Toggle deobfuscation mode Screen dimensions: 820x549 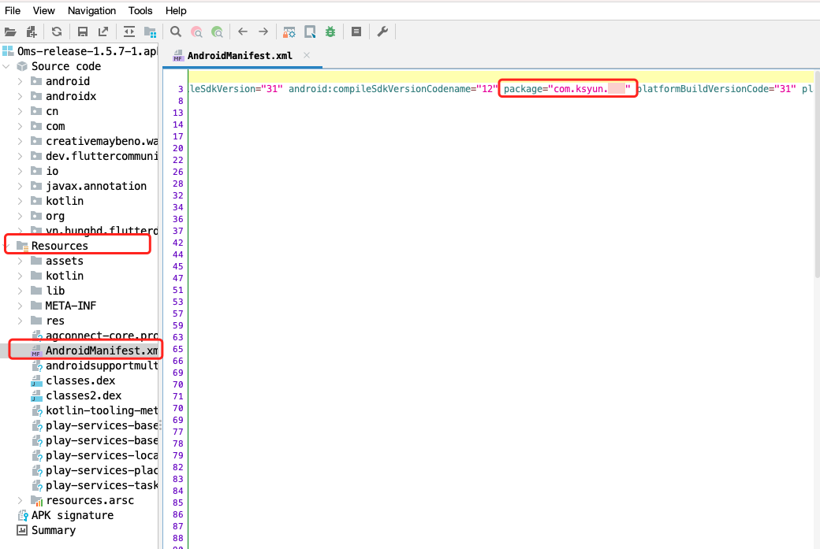pyautogui.click(x=289, y=32)
